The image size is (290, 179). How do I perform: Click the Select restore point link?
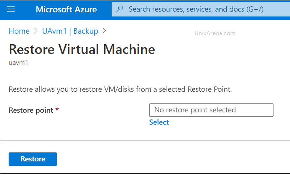tap(159, 122)
